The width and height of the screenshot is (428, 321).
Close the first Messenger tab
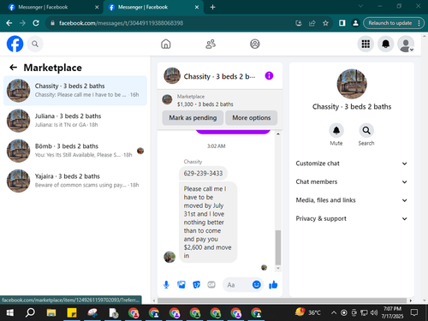(97, 7)
